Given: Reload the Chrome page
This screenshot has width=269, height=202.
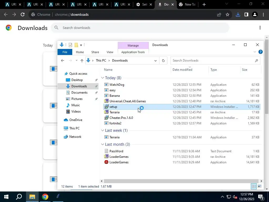Looking at the screenshot, I should coord(23,14).
